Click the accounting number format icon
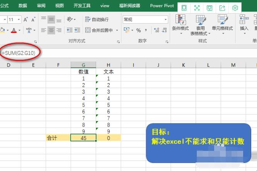Image resolution: width=257 pixels, height=171 pixels. click(x=127, y=30)
